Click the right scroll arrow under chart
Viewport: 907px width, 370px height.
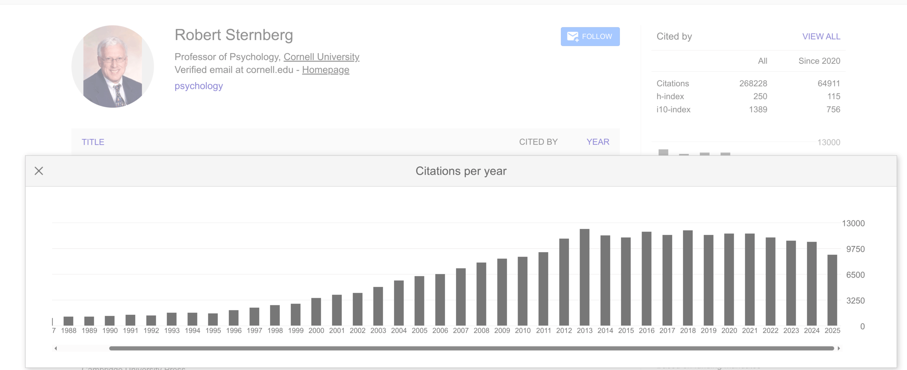coord(839,348)
